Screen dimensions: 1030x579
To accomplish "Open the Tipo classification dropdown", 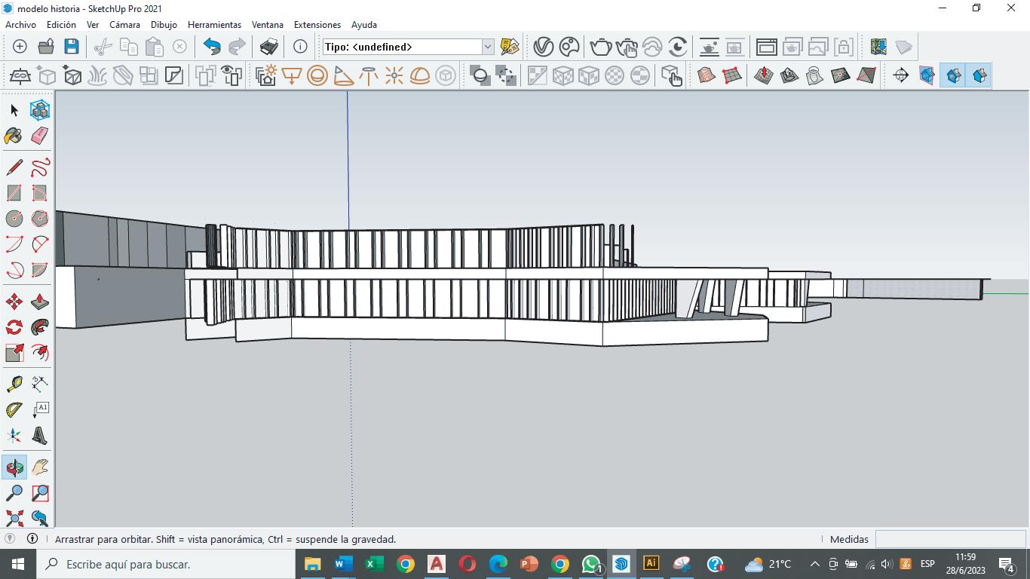I will (x=487, y=47).
